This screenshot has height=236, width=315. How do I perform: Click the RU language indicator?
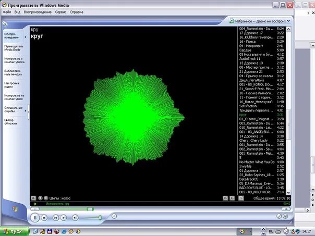(271, 232)
